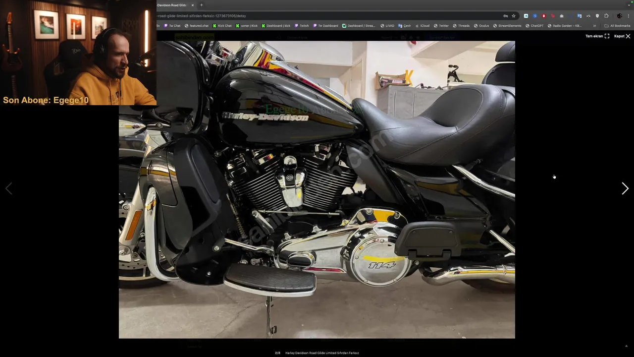This screenshot has width=634, height=357.
Task: Open the Radio Garden bookmark
Action: (565, 26)
